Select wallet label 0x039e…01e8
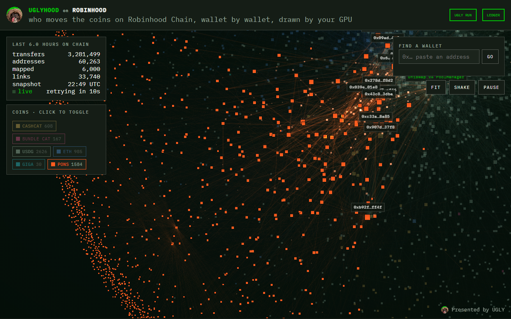Image resolution: width=511 pixels, height=319 pixels. coord(363,87)
